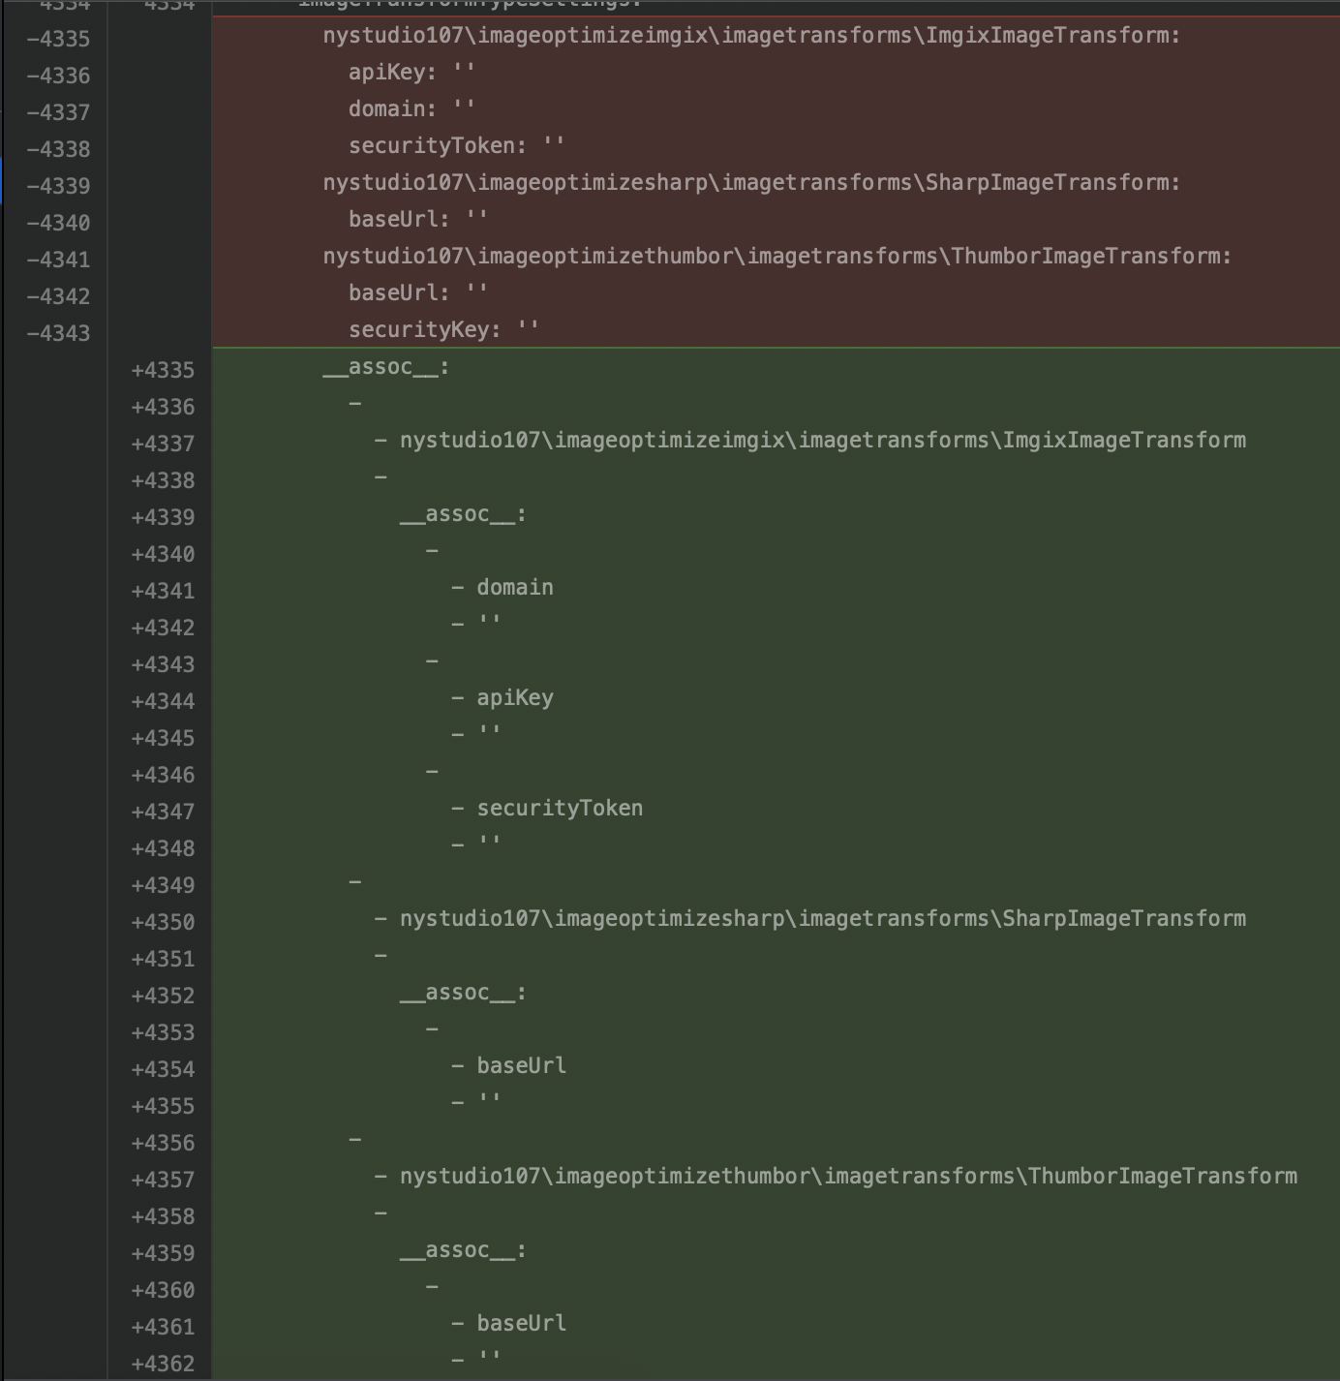The width and height of the screenshot is (1340, 1381).
Task: Click added "- securityToken" entry
Action: (x=547, y=809)
